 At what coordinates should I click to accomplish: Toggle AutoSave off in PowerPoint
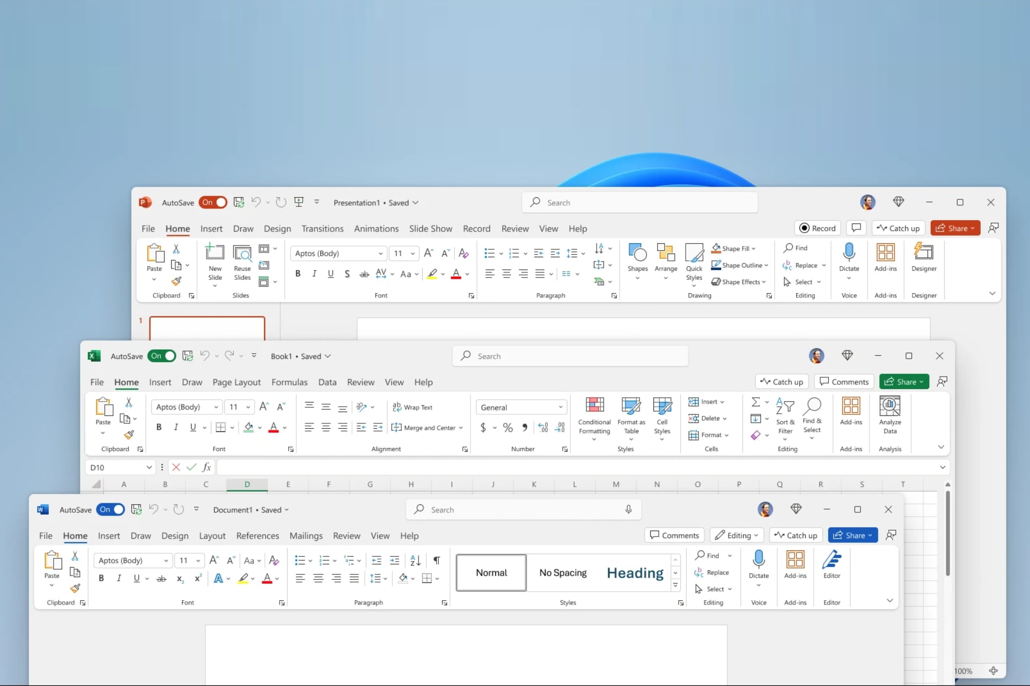click(212, 202)
